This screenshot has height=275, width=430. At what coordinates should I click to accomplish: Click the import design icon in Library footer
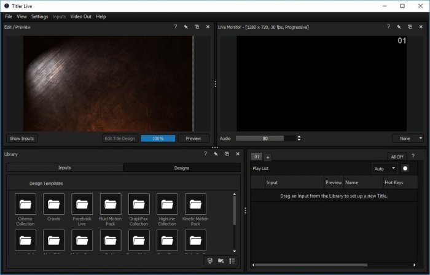pyautogui.click(x=210, y=261)
